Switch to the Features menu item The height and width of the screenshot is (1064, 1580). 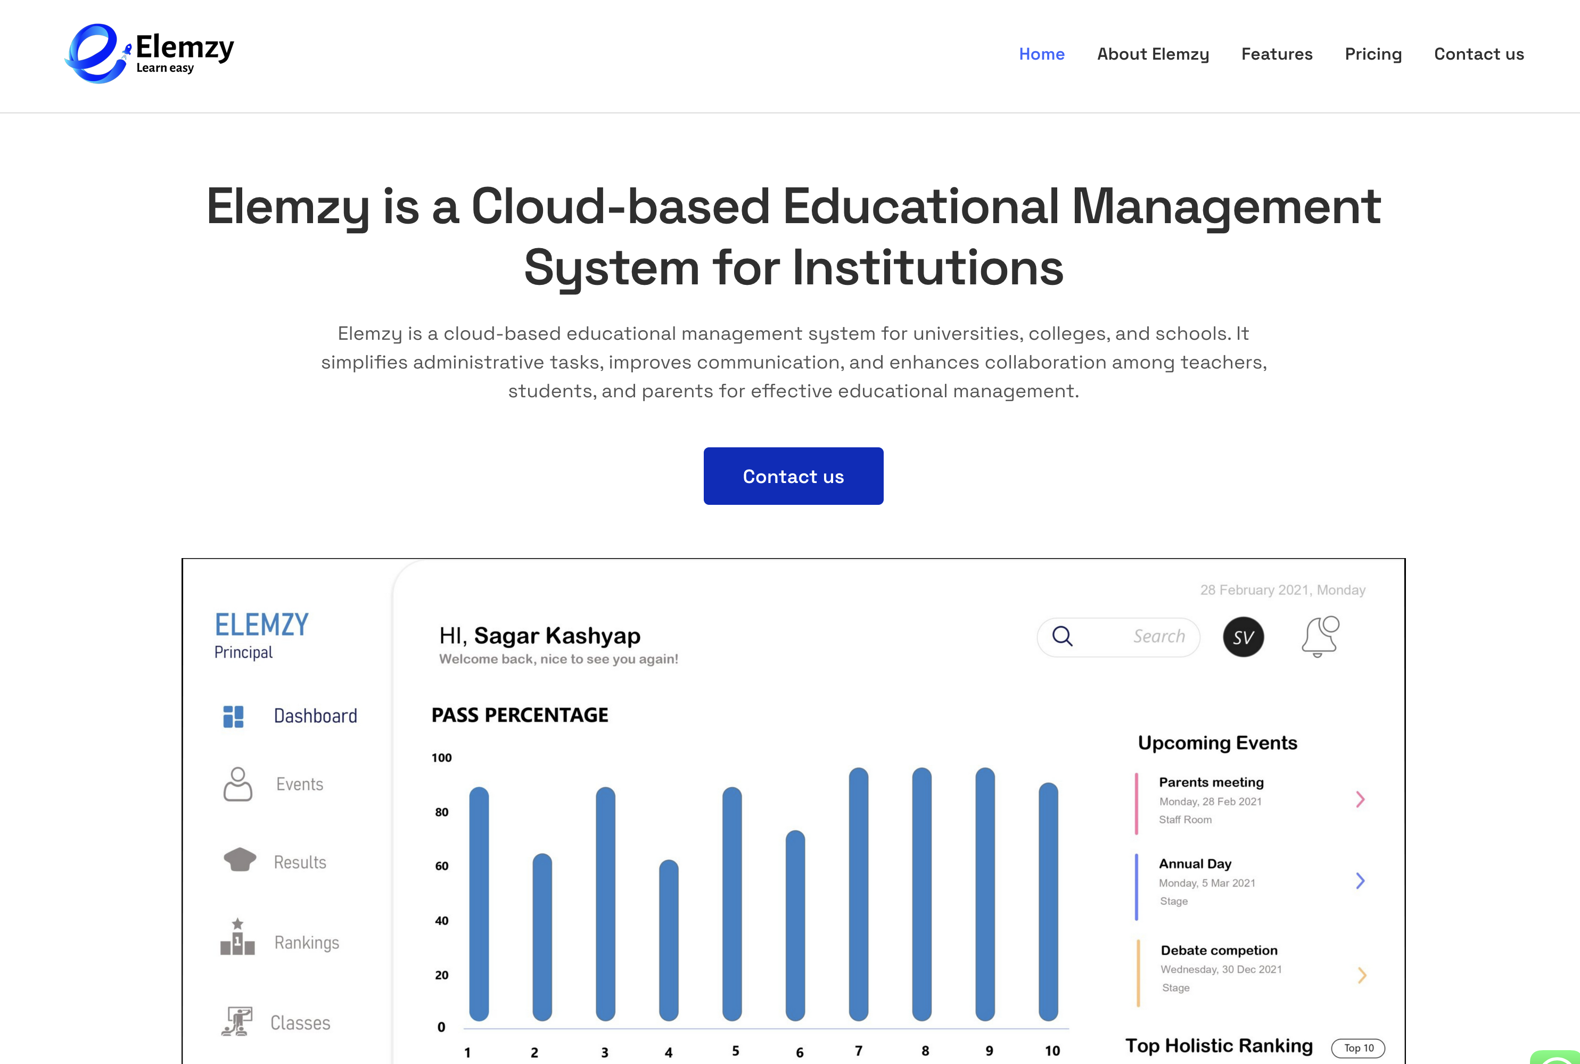(1277, 54)
